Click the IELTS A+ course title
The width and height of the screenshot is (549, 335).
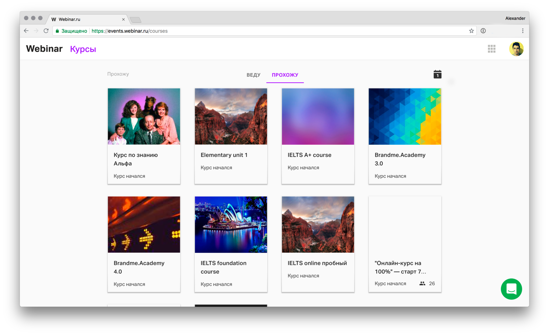click(309, 155)
